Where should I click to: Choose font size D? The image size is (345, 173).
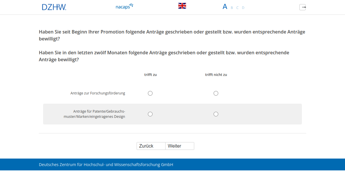pyautogui.click(x=243, y=8)
